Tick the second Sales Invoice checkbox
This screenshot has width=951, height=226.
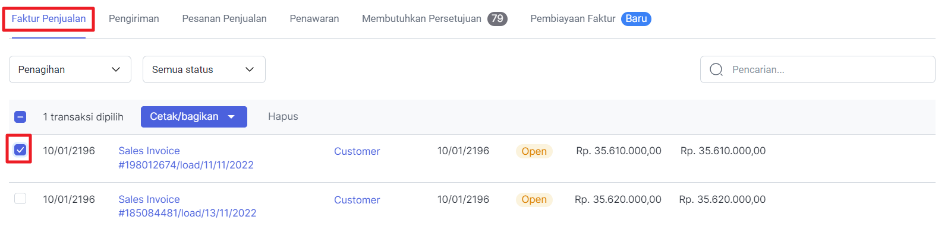(x=20, y=199)
